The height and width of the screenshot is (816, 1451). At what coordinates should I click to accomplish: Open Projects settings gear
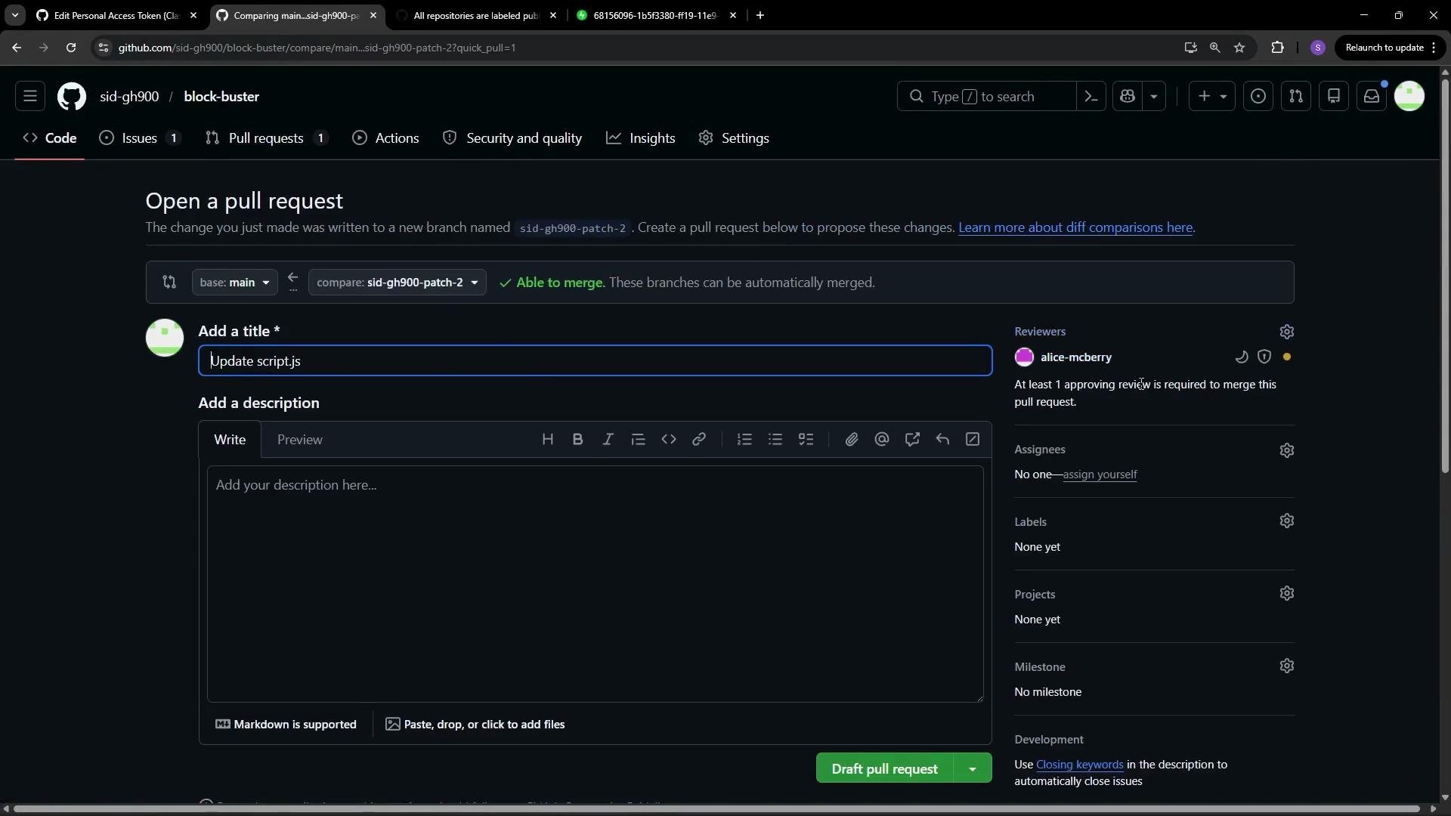click(1287, 594)
